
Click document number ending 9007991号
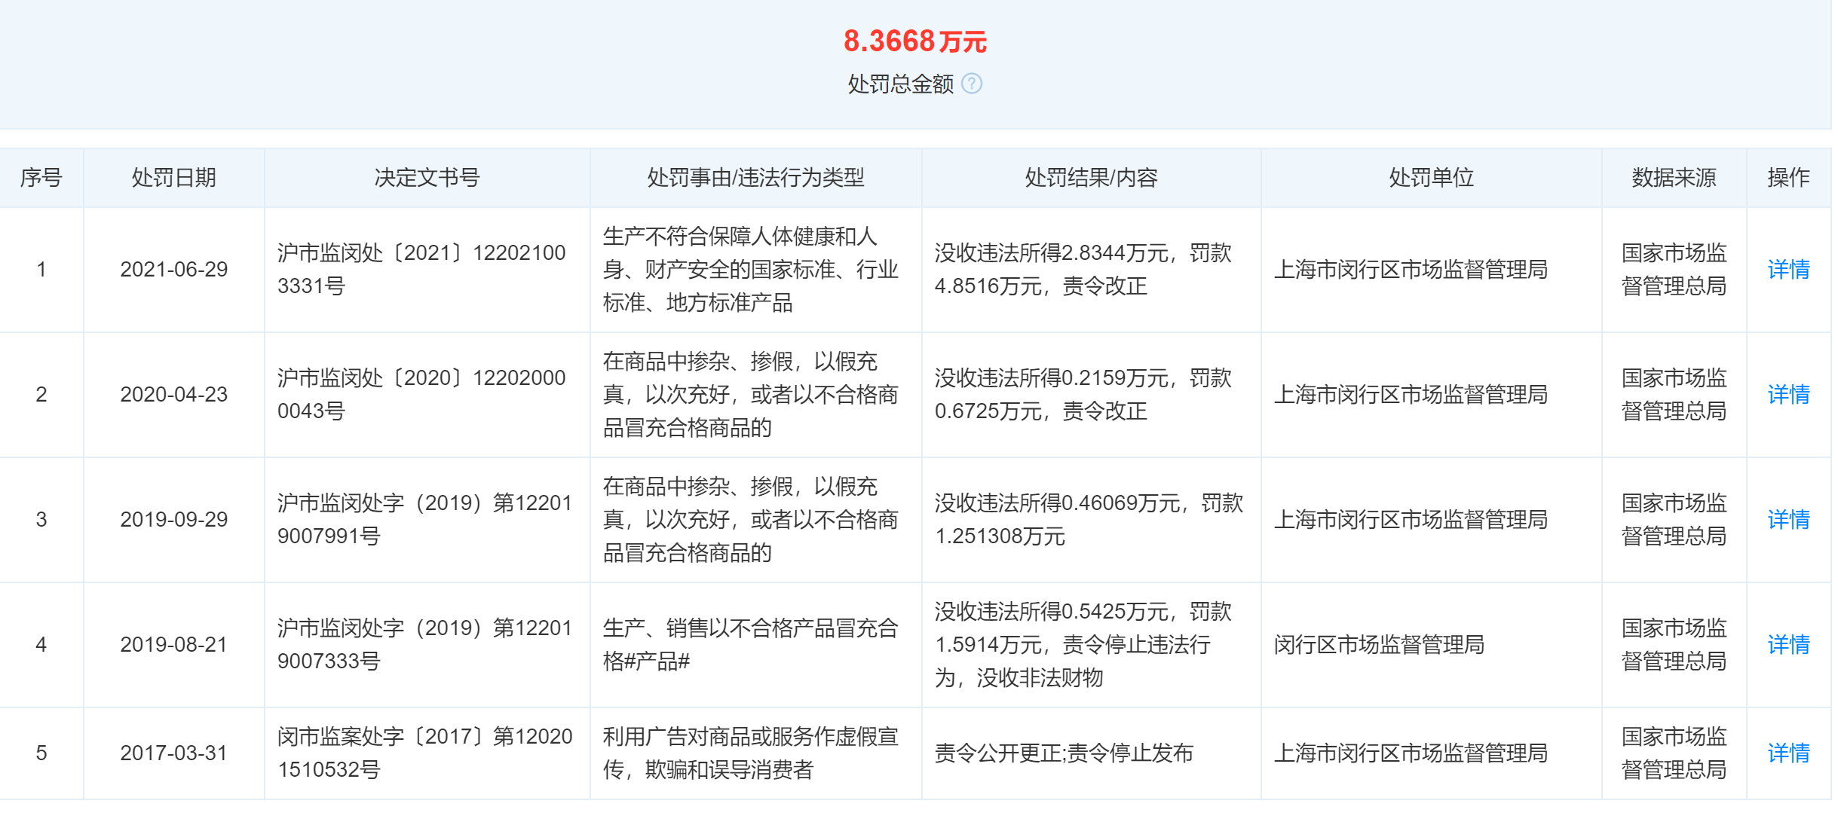pyautogui.click(x=425, y=519)
